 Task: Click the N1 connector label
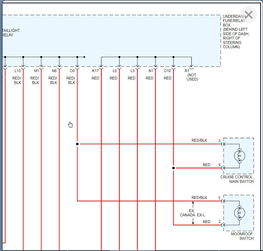(151, 71)
